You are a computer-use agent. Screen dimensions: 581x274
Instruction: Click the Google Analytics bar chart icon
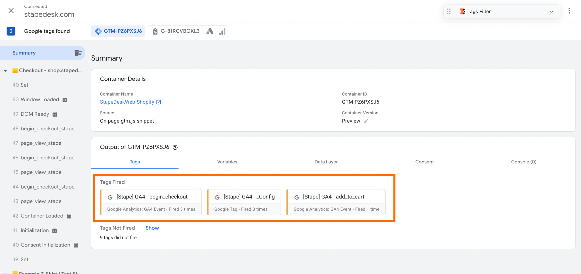point(222,31)
